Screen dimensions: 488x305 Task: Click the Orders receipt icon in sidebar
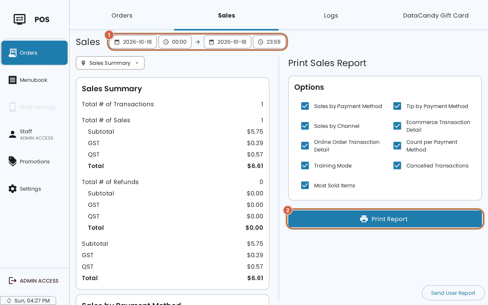pyautogui.click(x=12, y=53)
